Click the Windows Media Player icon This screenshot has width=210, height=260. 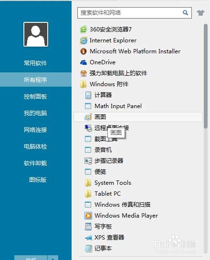coord(88,216)
